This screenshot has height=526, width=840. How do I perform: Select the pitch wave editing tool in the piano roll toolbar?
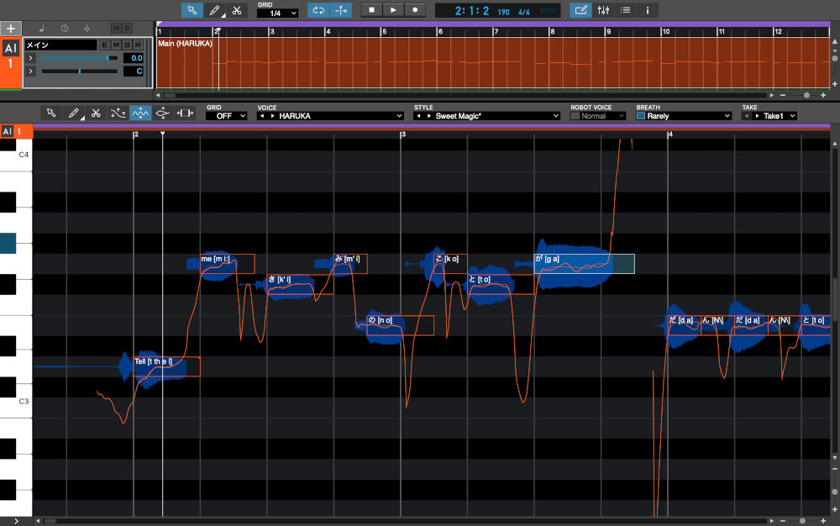pos(140,113)
